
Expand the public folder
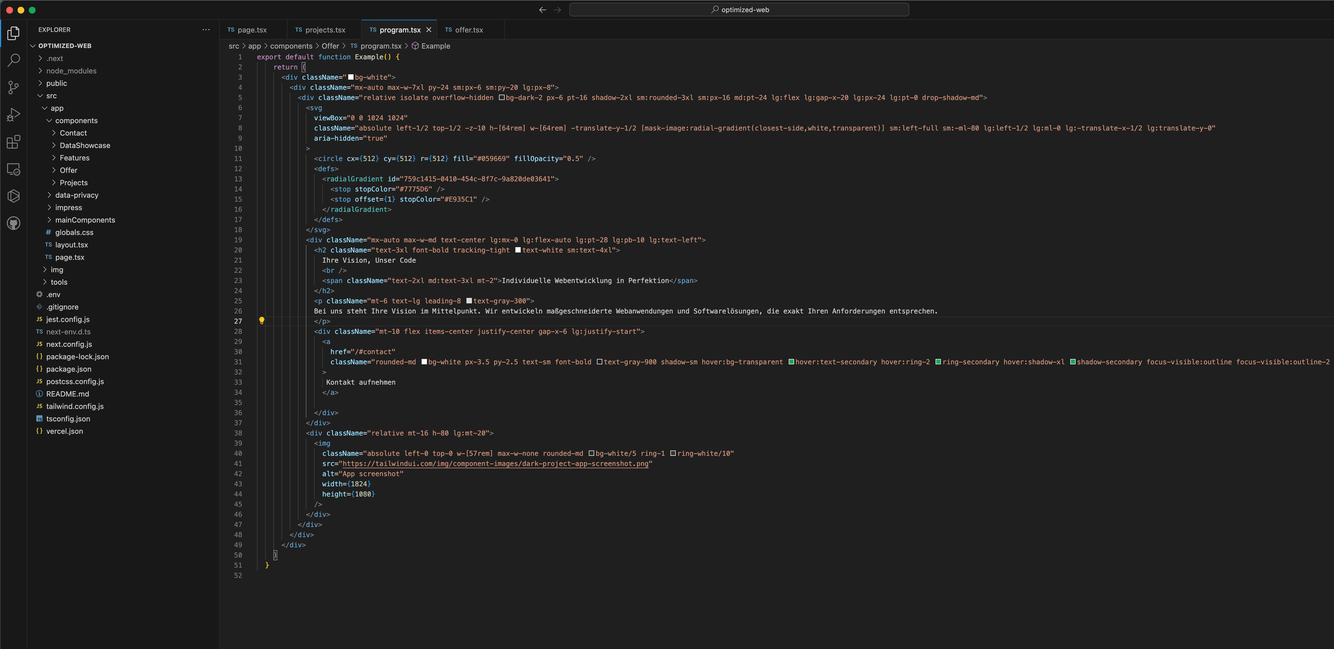[x=123, y=83]
